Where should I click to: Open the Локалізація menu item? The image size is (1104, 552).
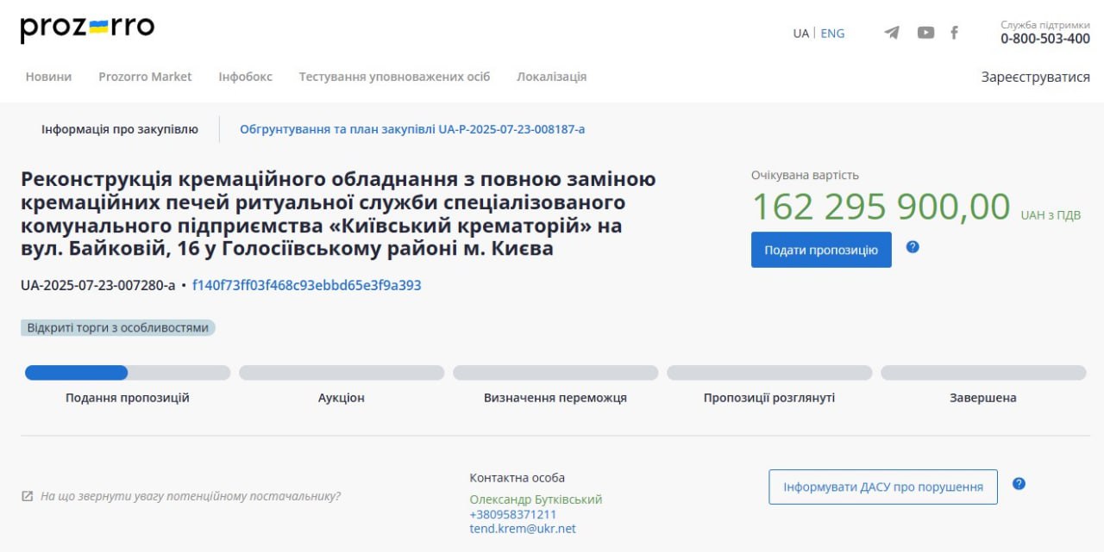coord(551,77)
